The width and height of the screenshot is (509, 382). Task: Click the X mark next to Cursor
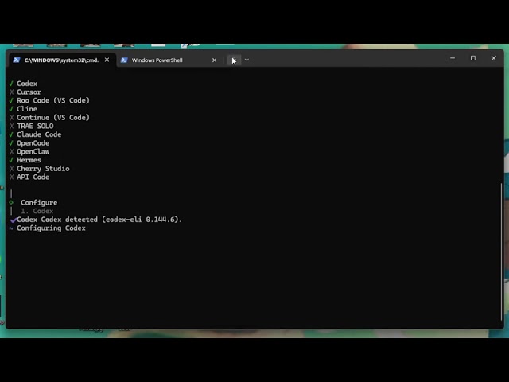(x=12, y=92)
